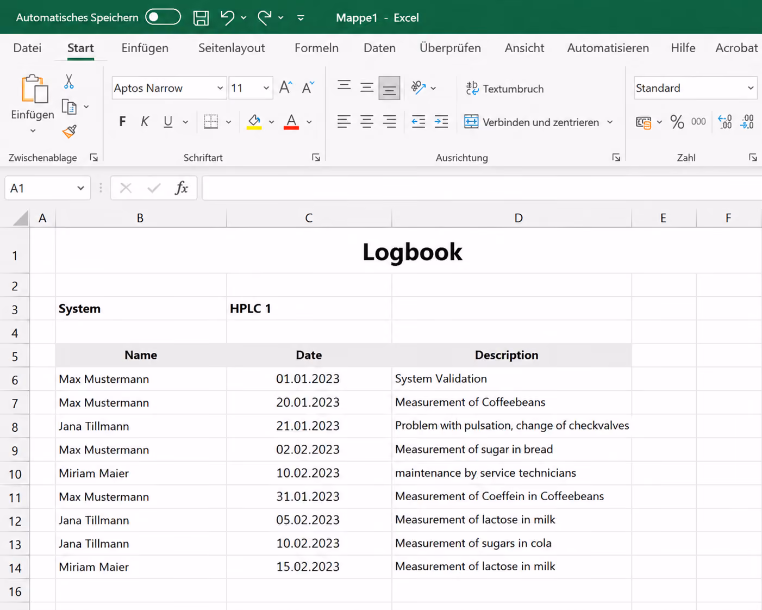
Task: Add decimal place icon
Action: coord(724,122)
